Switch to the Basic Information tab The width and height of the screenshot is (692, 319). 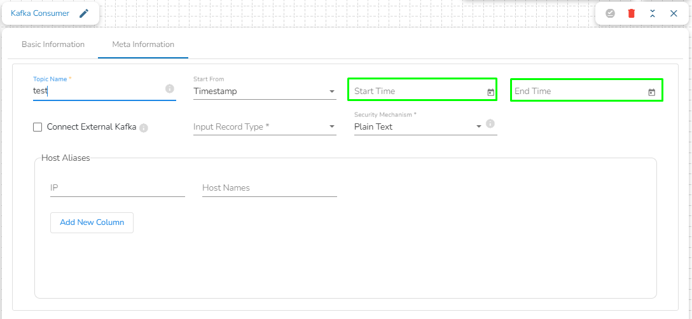pyautogui.click(x=53, y=44)
